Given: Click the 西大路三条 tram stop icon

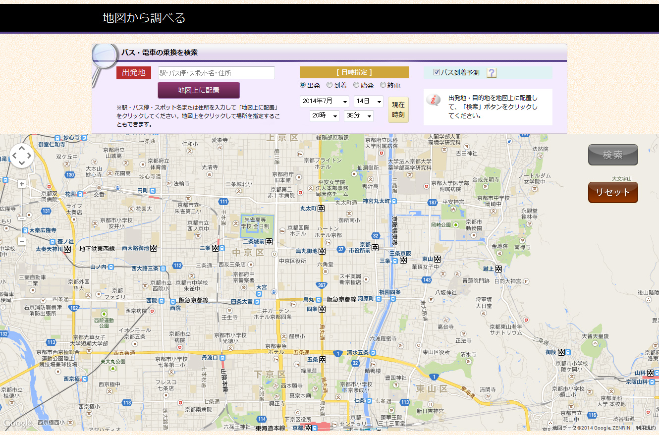Looking at the screenshot, I should coord(163,268).
